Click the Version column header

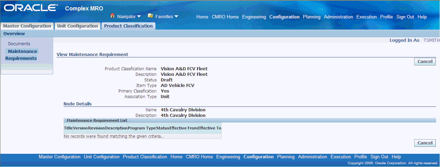(80, 128)
